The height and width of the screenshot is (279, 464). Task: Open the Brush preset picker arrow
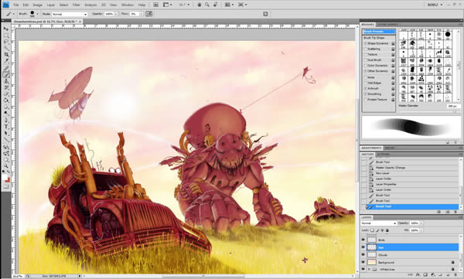(37, 14)
